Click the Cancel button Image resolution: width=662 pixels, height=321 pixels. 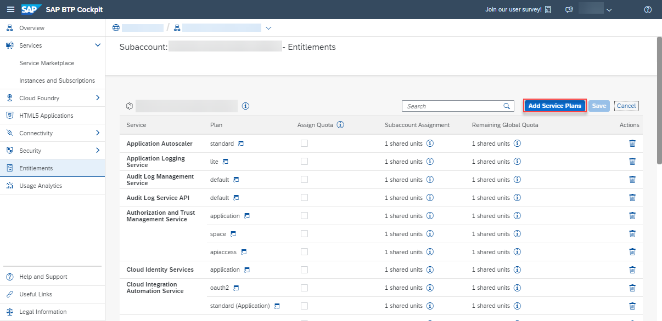(x=626, y=106)
